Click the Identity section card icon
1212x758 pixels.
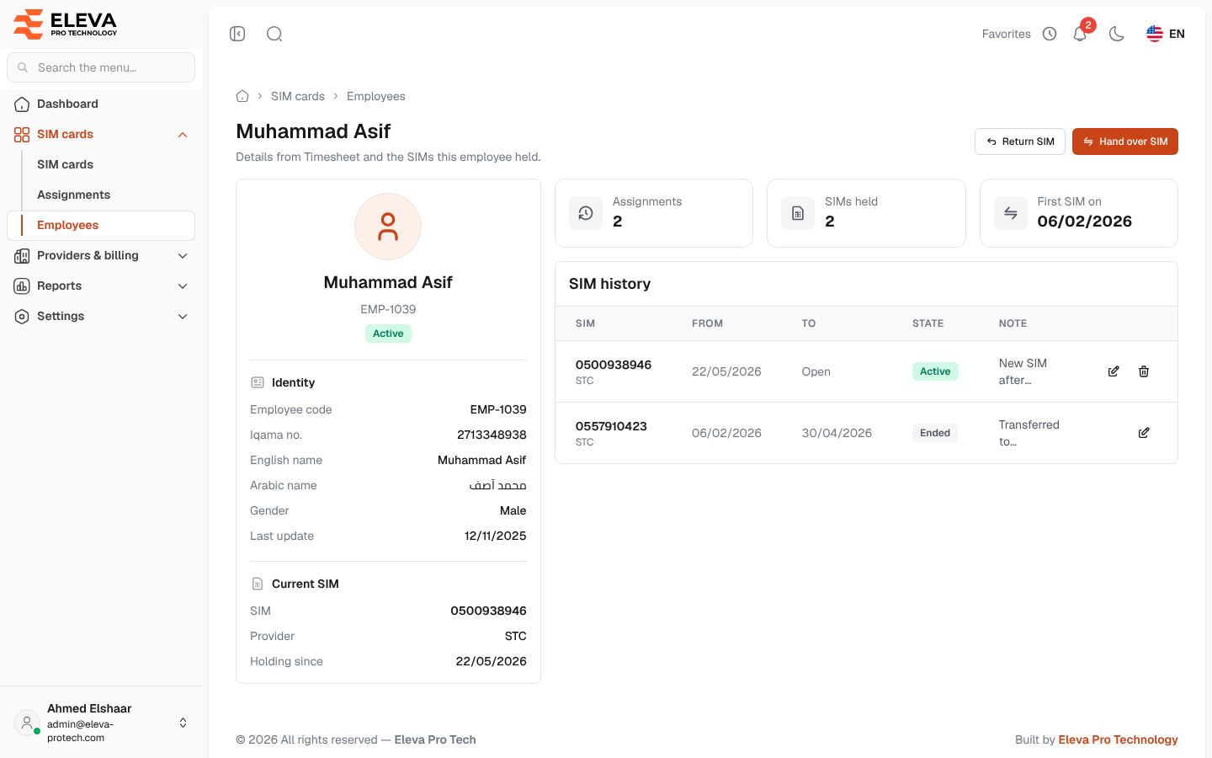pyautogui.click(x=258, y=382)
